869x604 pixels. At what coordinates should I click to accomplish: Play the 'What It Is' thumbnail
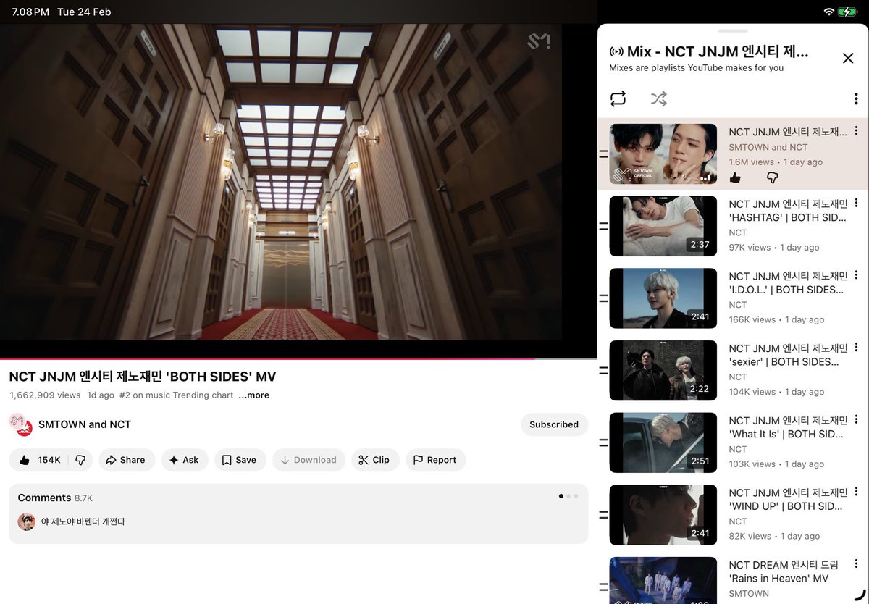[x=663, y=442]
